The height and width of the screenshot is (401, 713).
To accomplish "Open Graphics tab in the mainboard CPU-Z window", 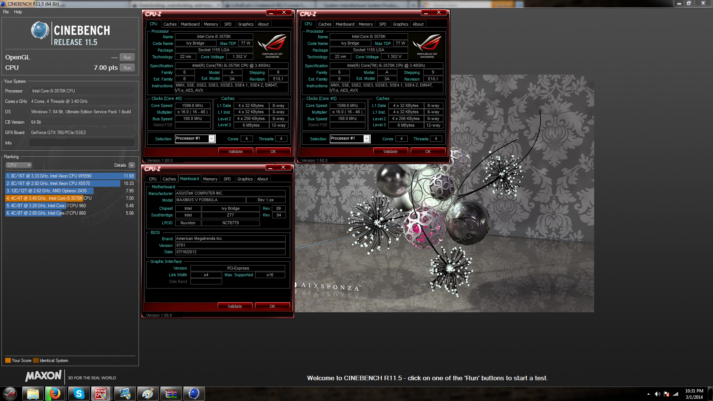I will (245, 179).
